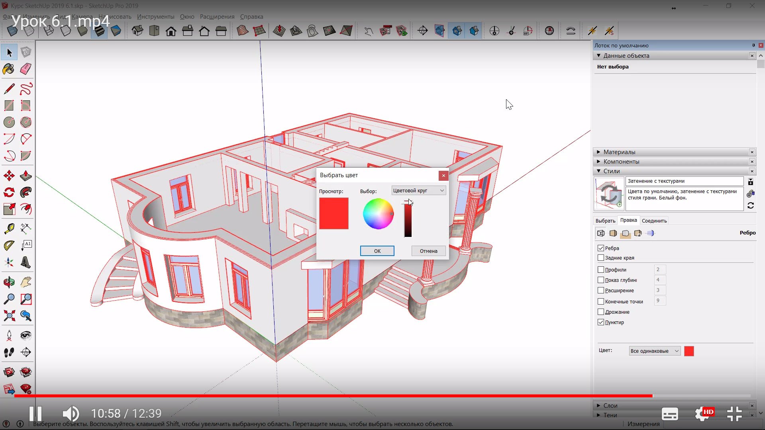Select the Tape Measure tool

point(9,228)
